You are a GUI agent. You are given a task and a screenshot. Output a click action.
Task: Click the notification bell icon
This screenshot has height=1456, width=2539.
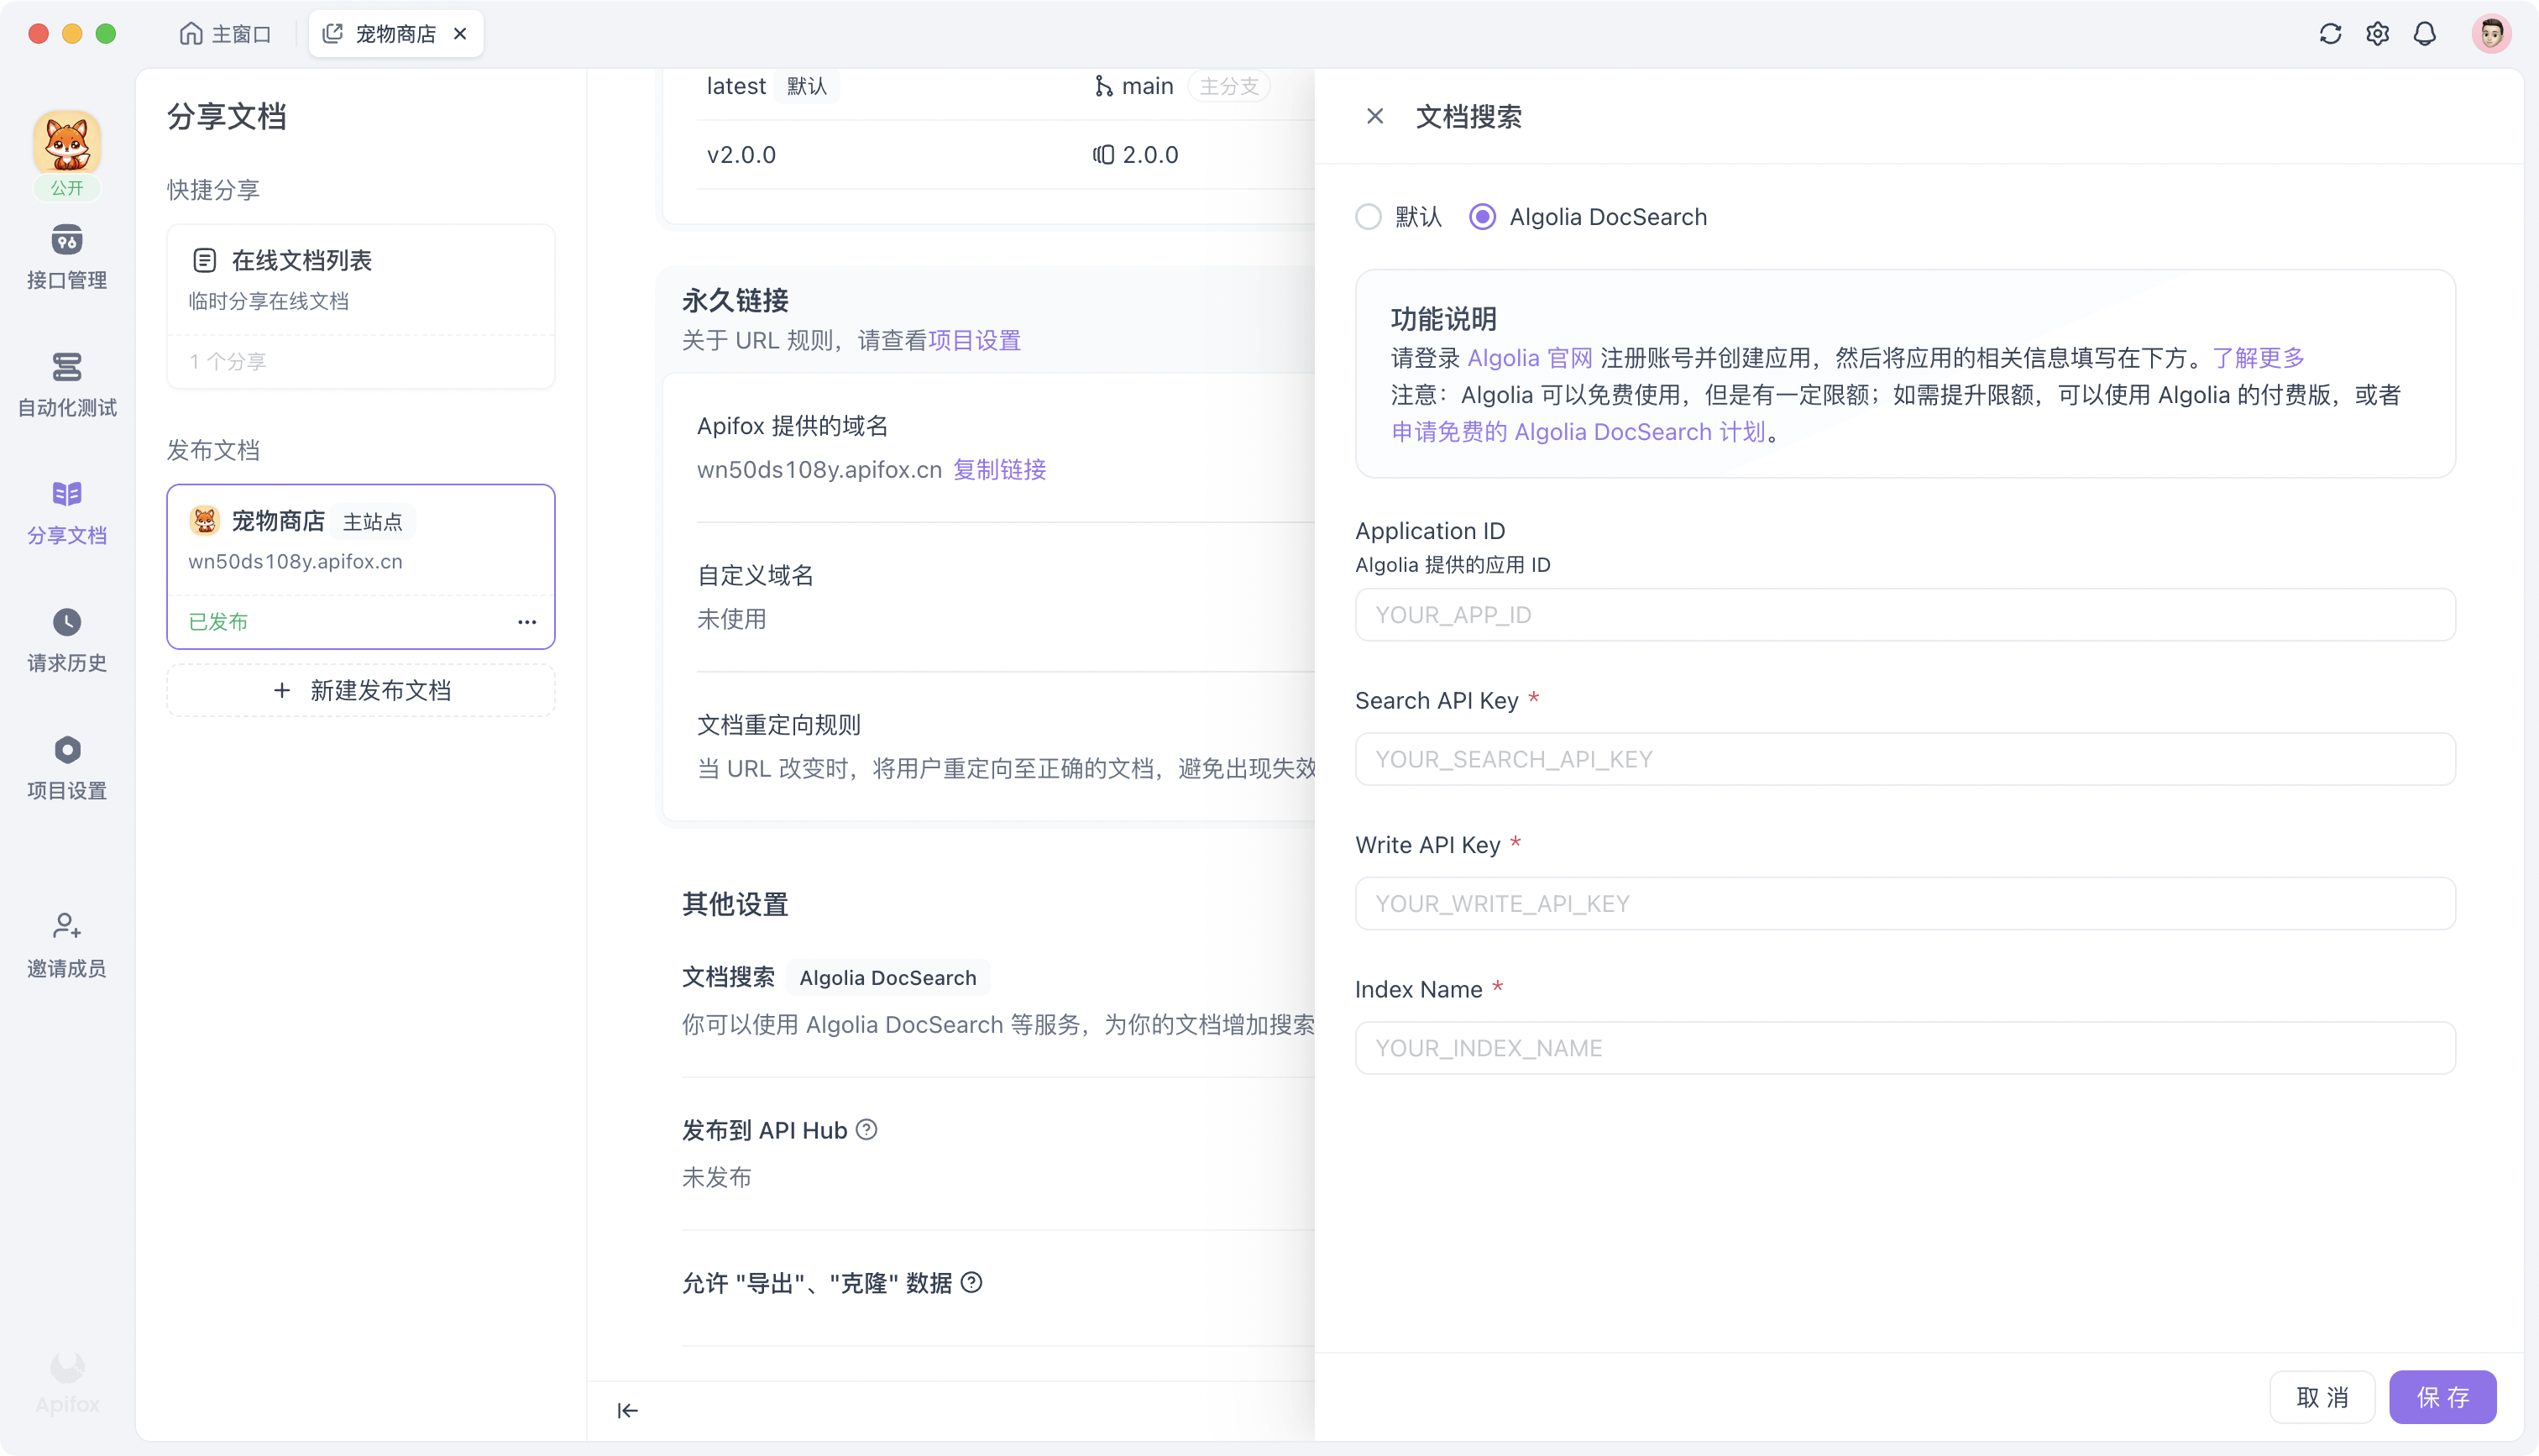coord(2426,33)
